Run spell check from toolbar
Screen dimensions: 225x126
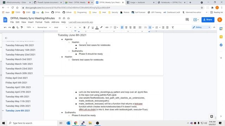tap(18, 27)
